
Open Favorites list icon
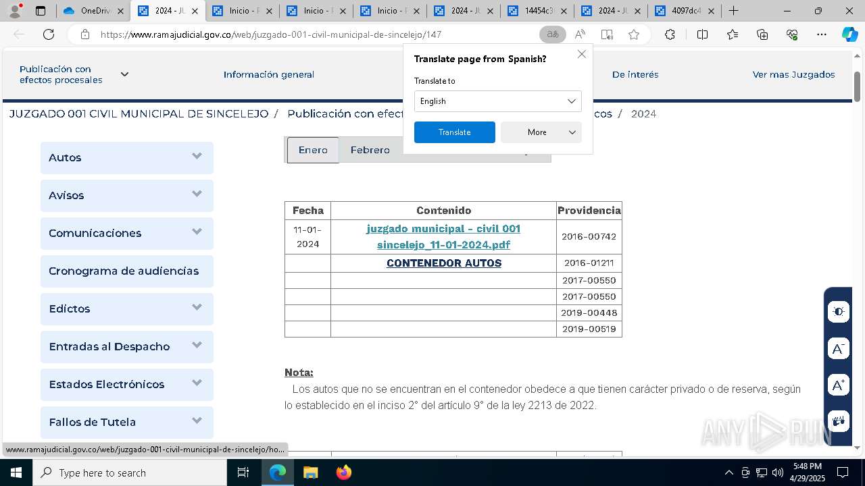coord(733,34)
